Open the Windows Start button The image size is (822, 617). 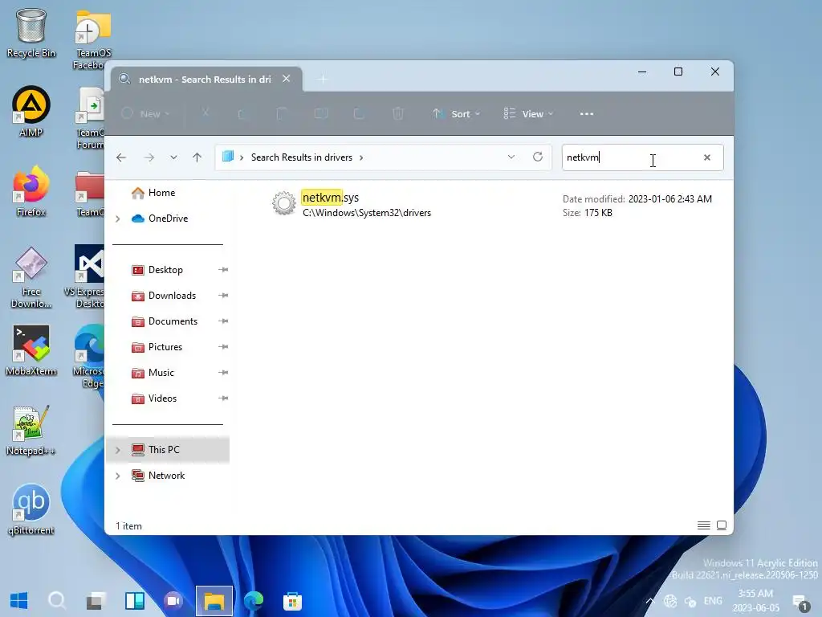point(19,600)
